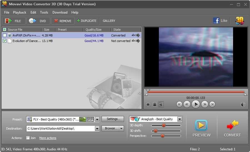Click the Facebook Like icon
Image resolution: width=250 pixels, height=152 pixels.
[216, 21]
